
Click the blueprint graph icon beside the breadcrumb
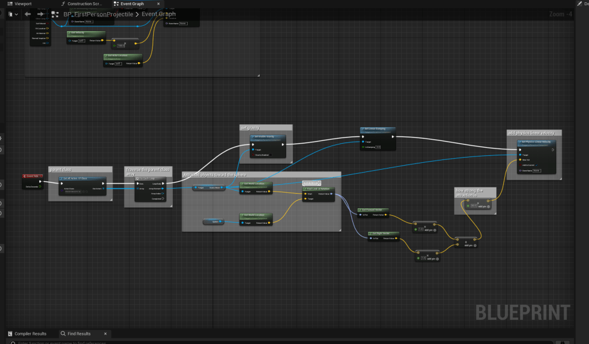click(x=55, y=14)
